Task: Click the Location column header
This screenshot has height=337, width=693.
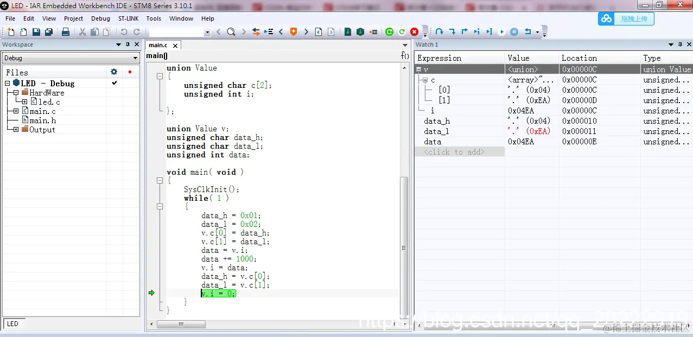Action: click(x=600, y=58)
